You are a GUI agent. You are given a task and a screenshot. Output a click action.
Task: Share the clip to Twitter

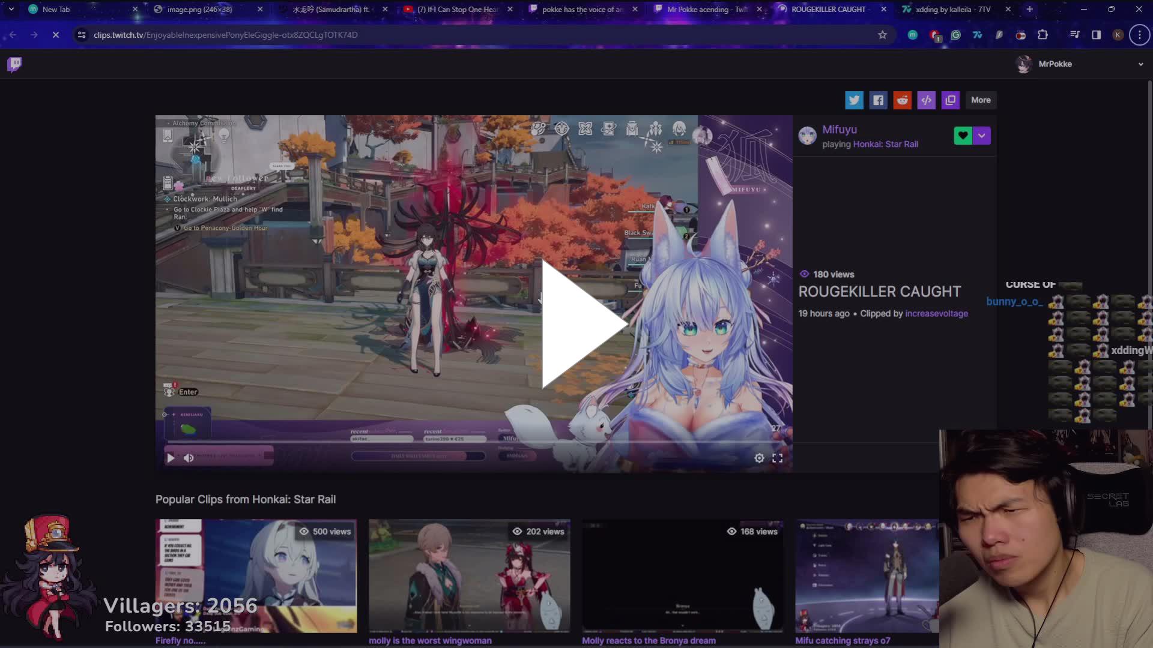[x=854, y=100]
